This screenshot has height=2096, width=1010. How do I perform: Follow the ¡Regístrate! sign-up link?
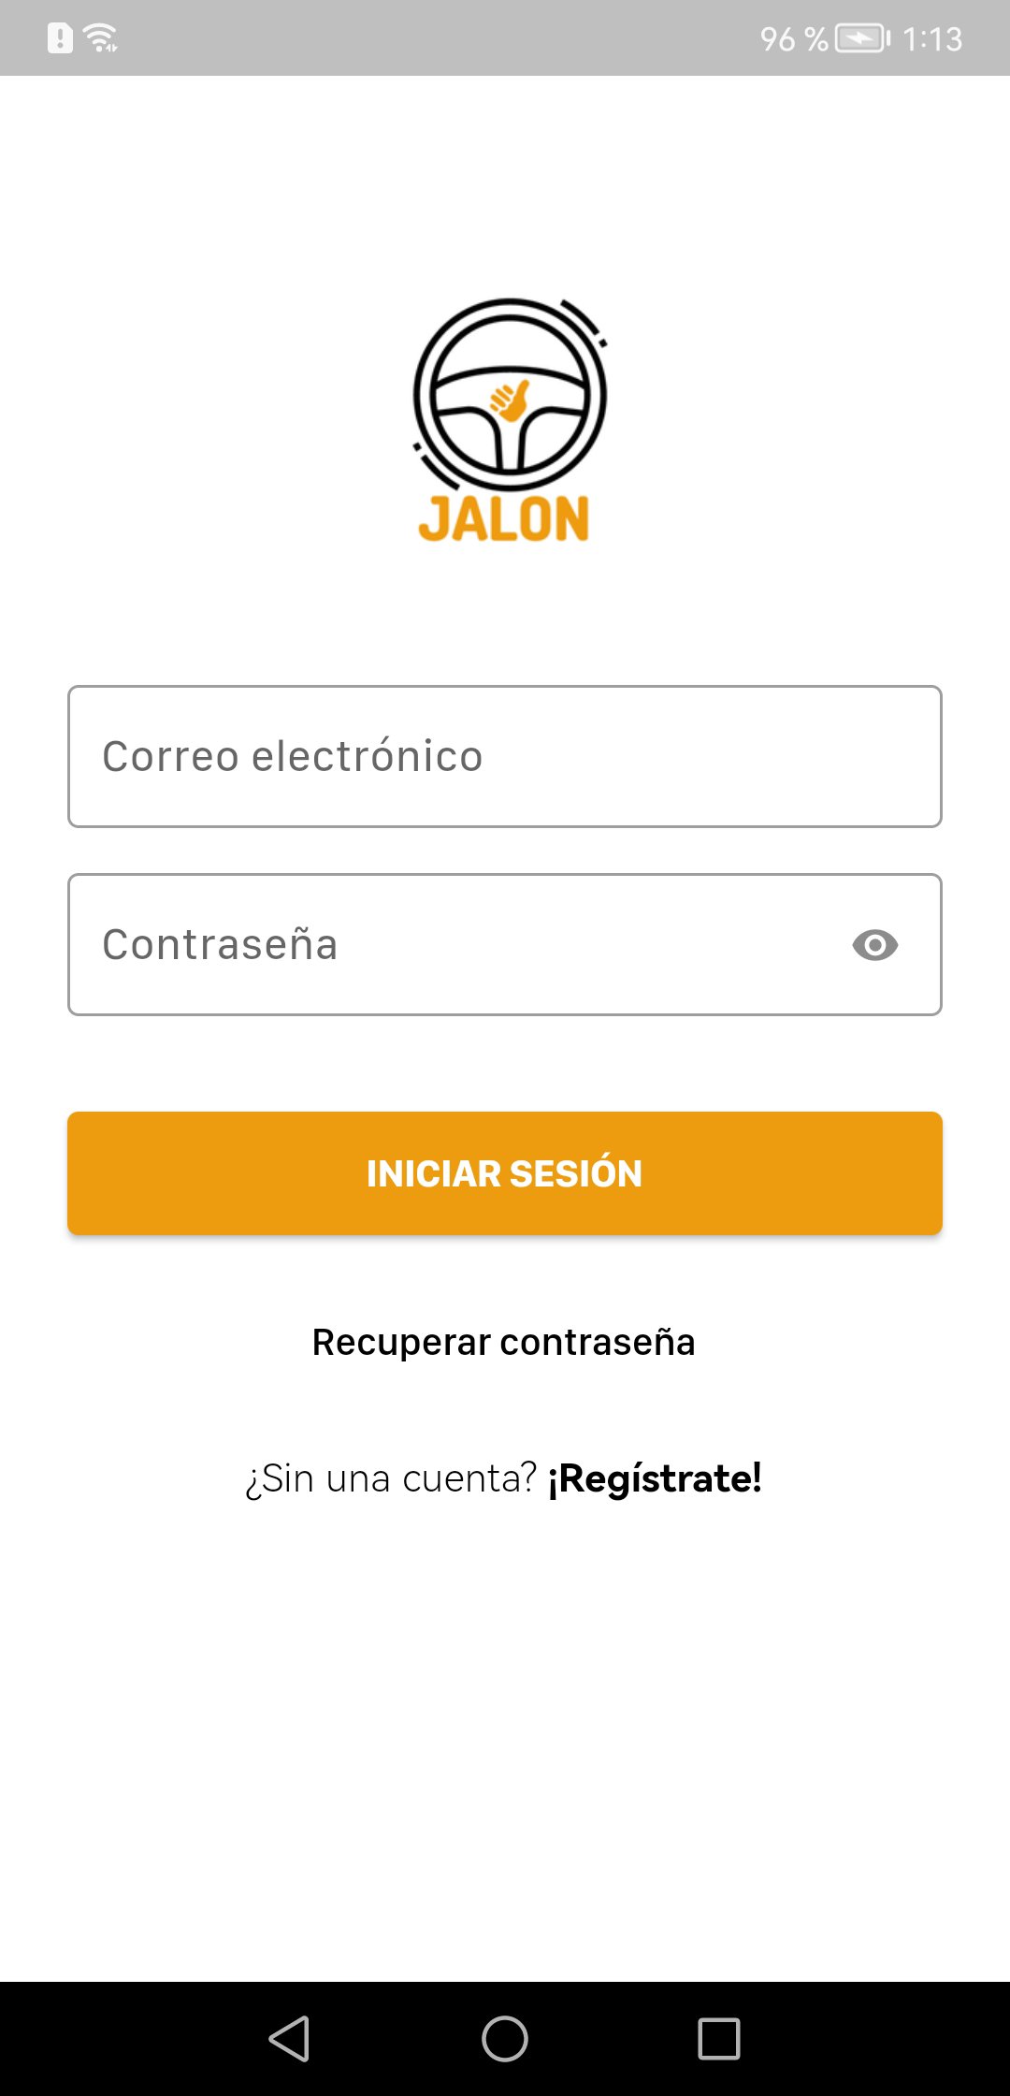point(655,1478)
